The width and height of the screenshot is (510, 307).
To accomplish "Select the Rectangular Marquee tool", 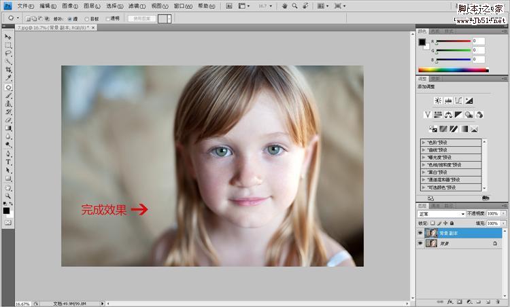I will 7,45.
